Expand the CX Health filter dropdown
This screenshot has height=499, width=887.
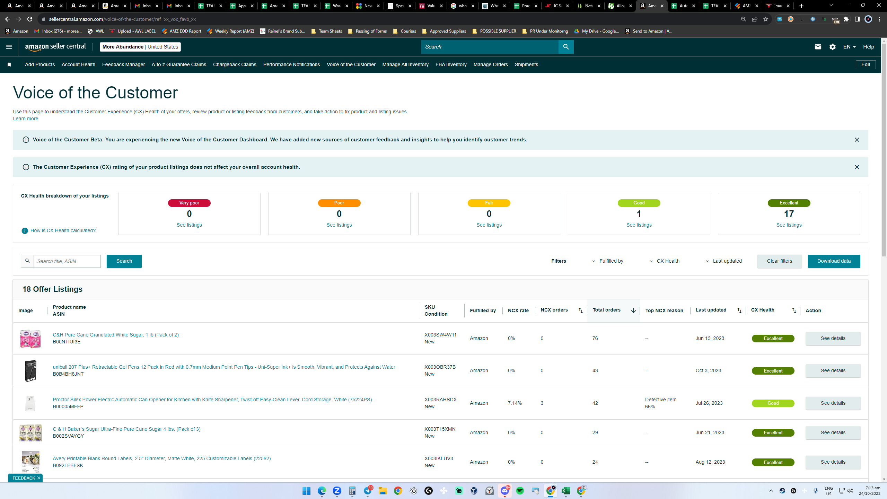click(x=665, y=261)
